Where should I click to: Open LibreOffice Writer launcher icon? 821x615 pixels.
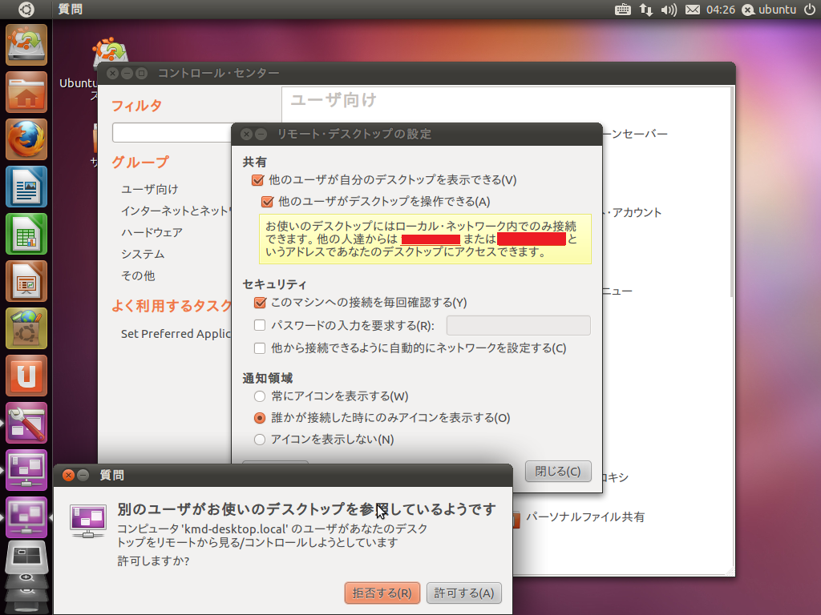click(x=26, y=187)
